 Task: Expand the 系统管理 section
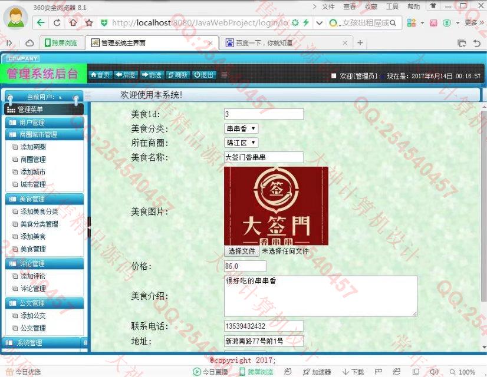[41, 343]
